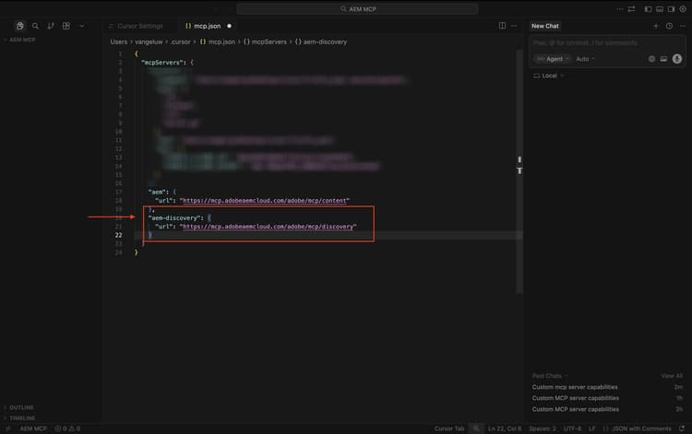Change LF end of line sequence
This screenshot has width=692, height=434.
pos(591,428)
